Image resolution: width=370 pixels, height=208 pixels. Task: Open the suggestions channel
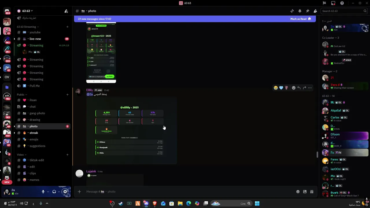43,146
